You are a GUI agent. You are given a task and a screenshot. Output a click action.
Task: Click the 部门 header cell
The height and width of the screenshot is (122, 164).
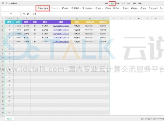click(45, 22)
